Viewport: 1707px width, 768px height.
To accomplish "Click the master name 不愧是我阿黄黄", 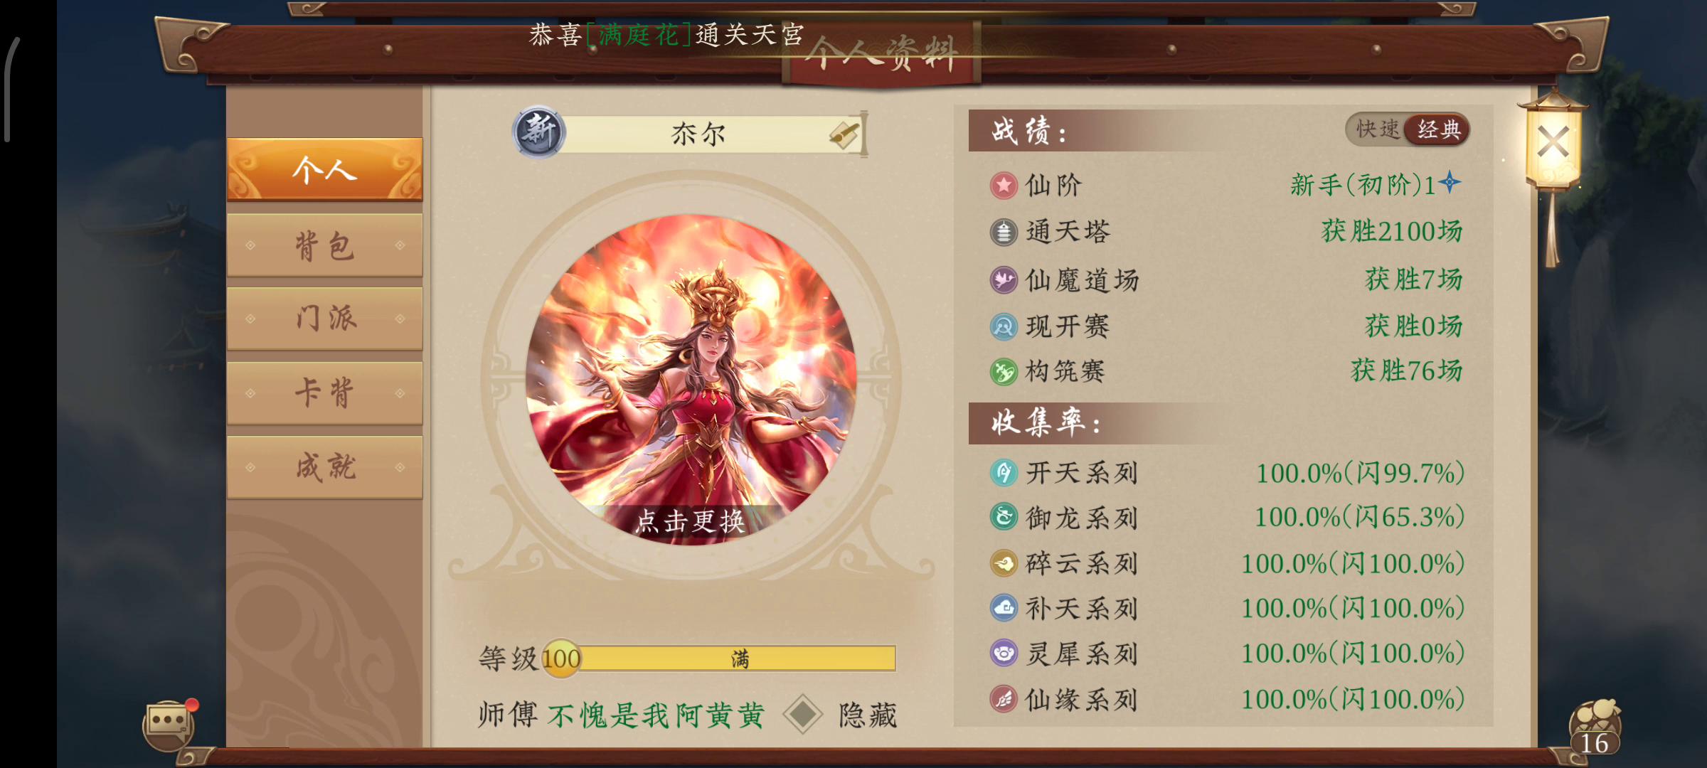I will [656, 715].
